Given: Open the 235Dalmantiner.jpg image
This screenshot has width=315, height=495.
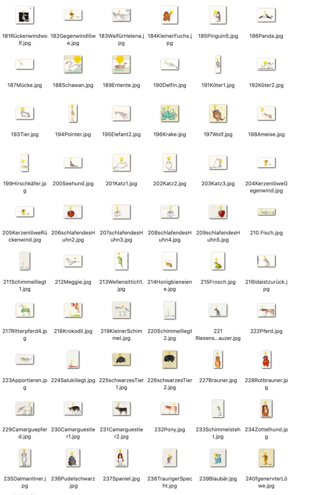Looking at the screenshot, I should pos(24,457).
